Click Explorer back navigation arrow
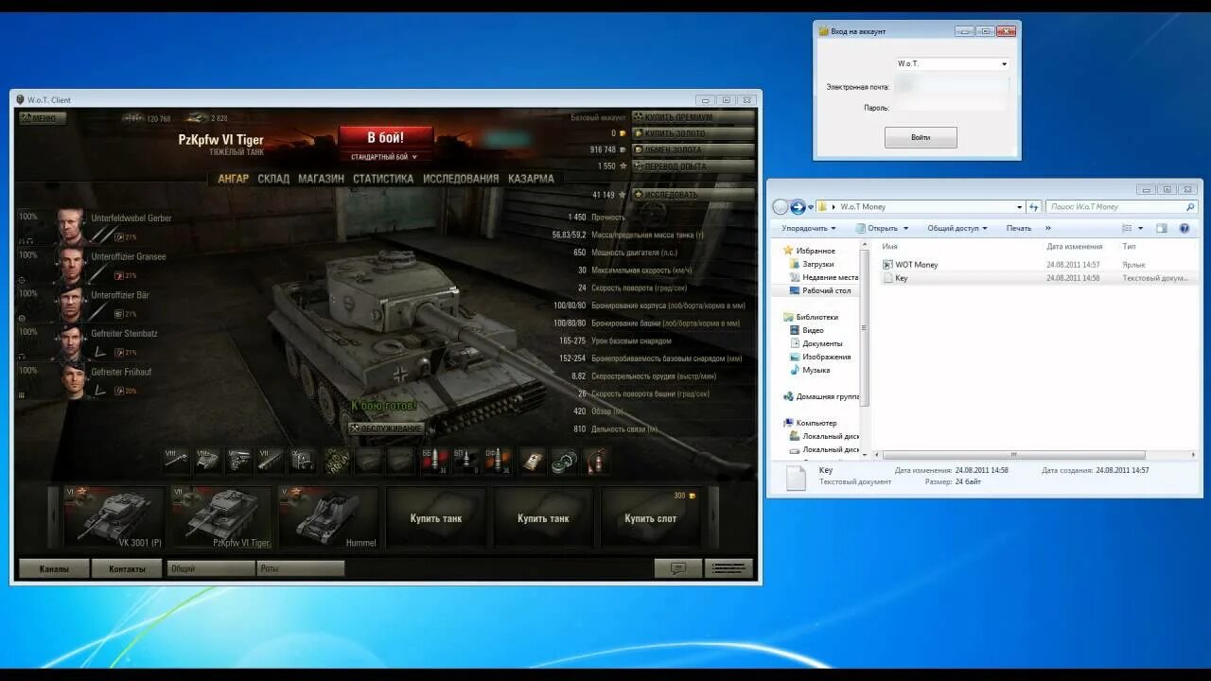Image resolution: width=1211 pixels, height=681 pixels. click(x=781, y=206)
